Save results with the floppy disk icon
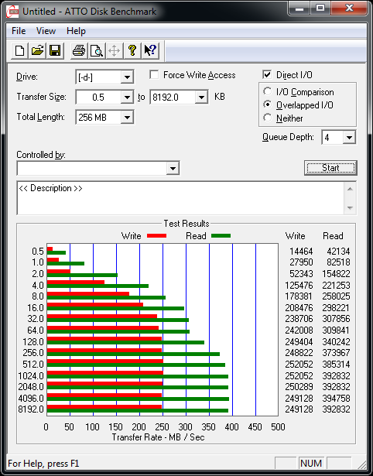Viewport: 373px width, 476px height. click(x=55, y=50)
